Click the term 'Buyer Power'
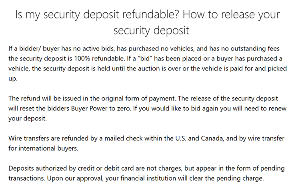 (x=89, y=109)
